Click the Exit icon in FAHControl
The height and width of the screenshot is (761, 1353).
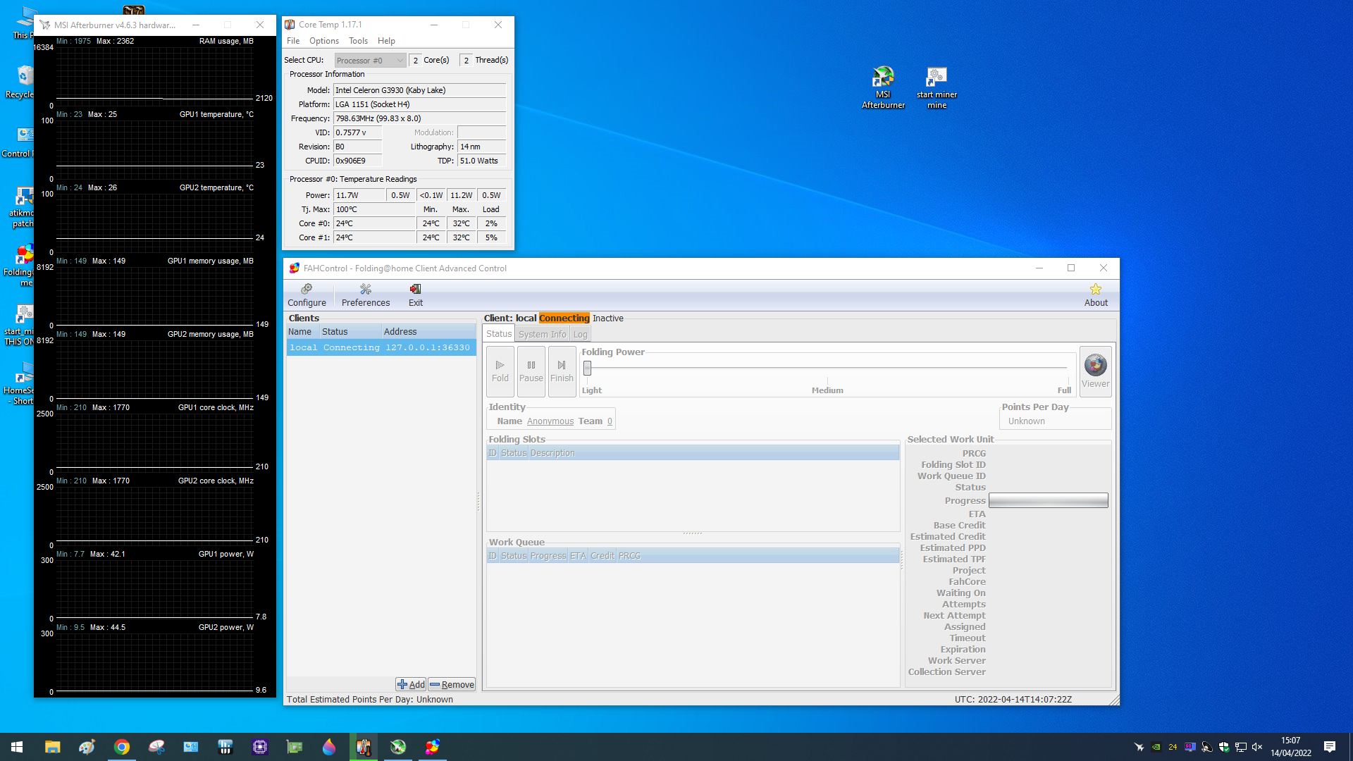[416, 295]
